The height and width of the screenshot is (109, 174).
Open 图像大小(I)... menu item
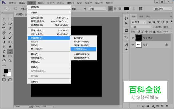pyautogui.click(x=49, y=30)
